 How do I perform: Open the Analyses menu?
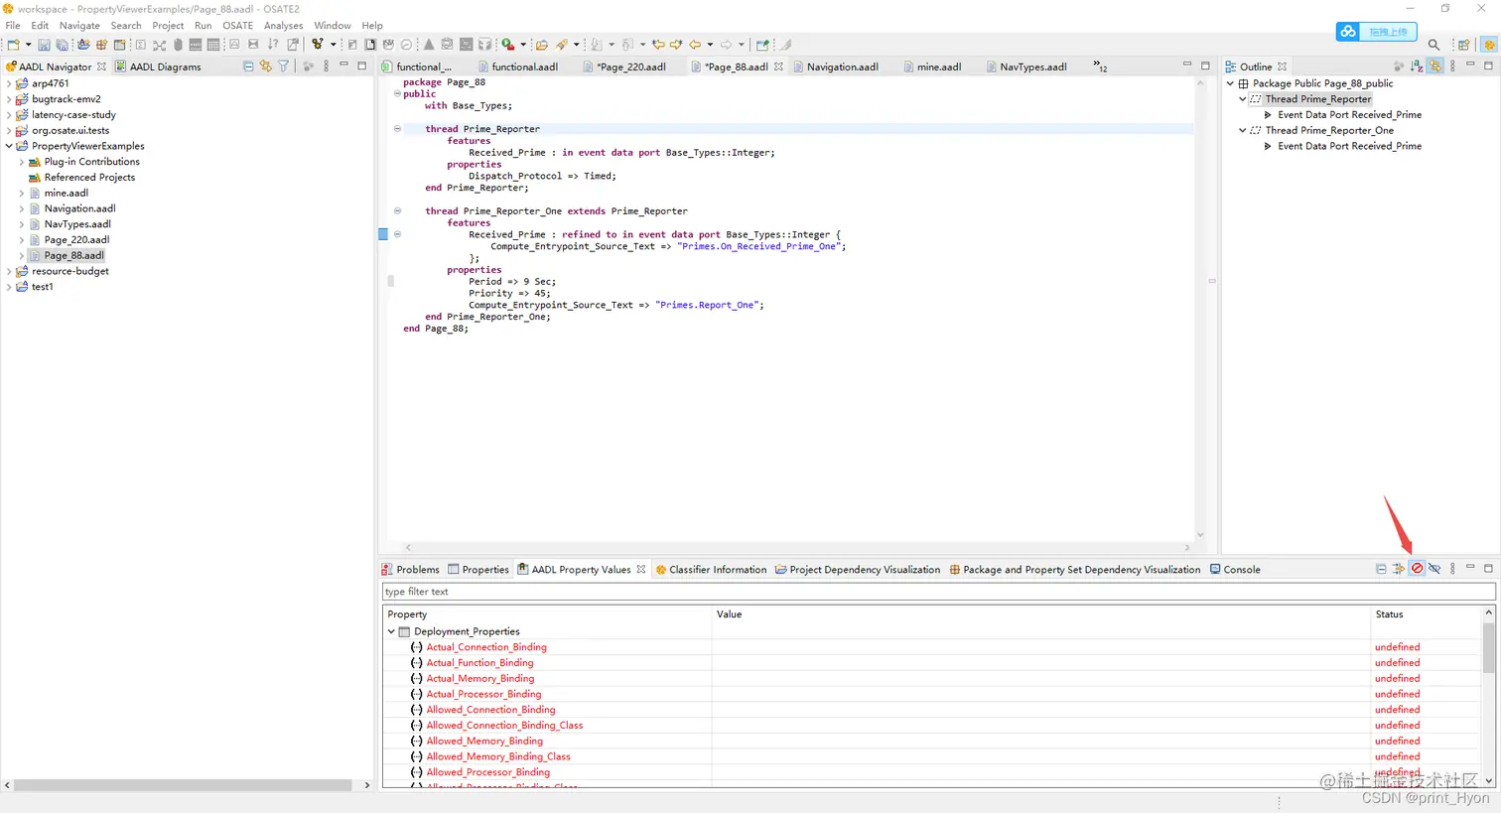pos(283,26)
